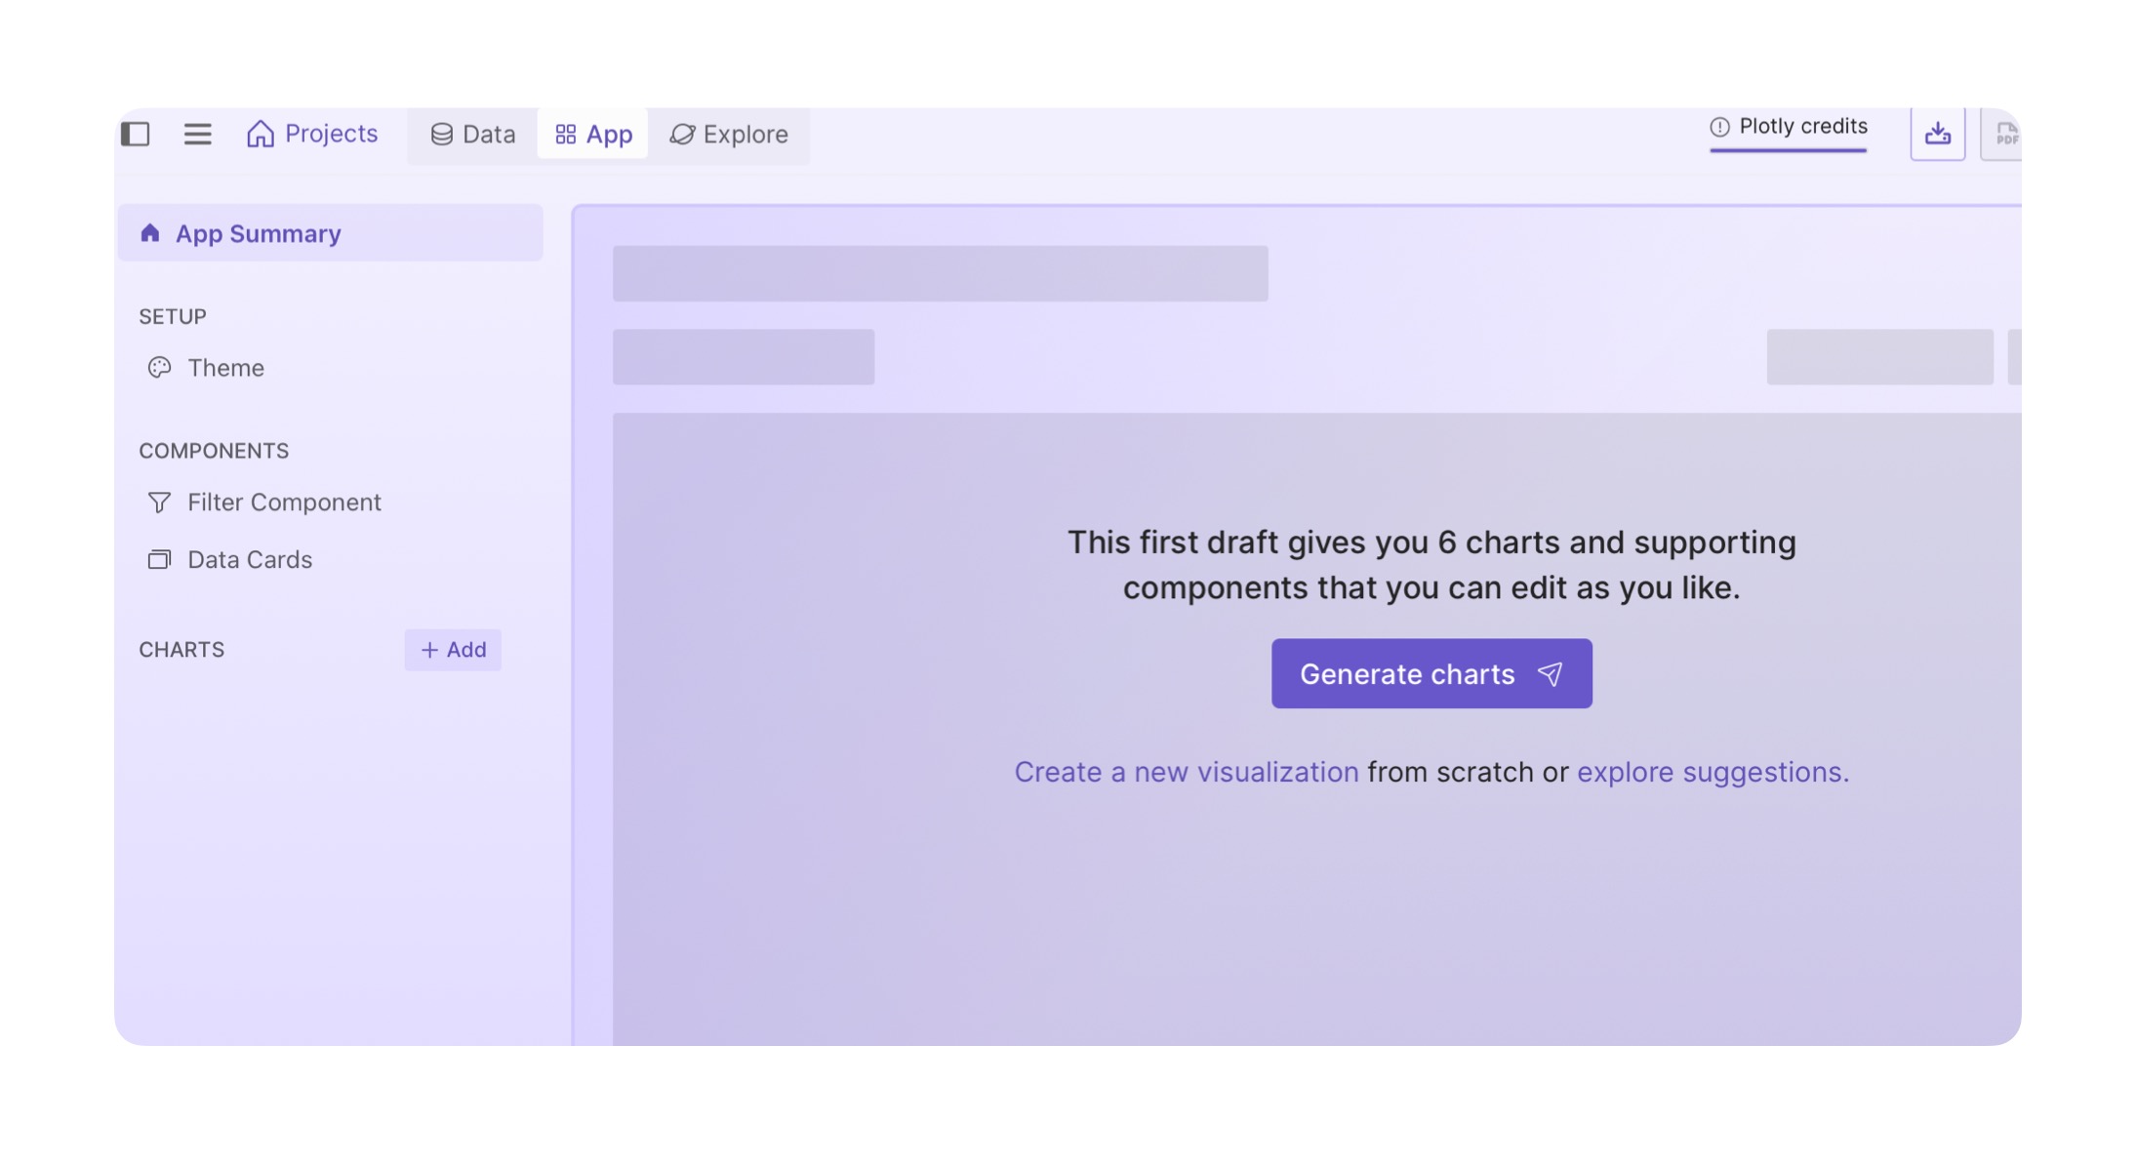Screen dimensions: 2136x1166
Task: Switch to the Explore tab
Action: click(x=729, y=134)
